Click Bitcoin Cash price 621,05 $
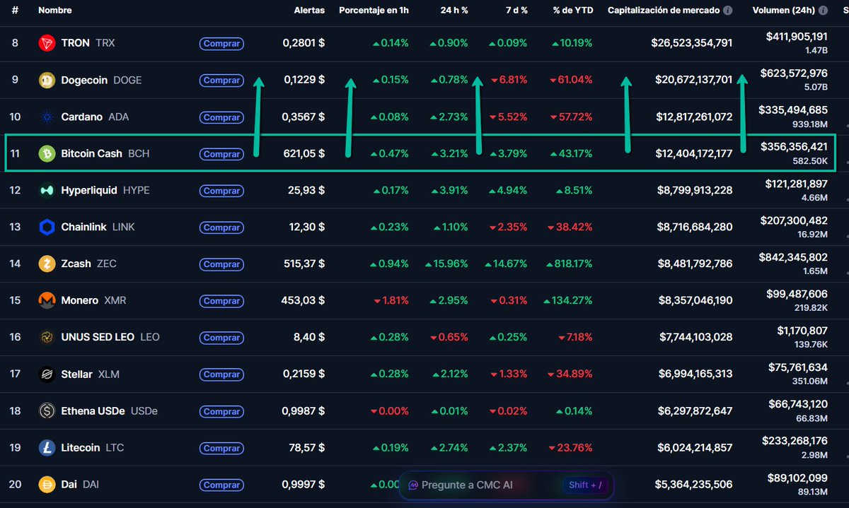This screenshot has height=508, width=849. pos(303,153)
